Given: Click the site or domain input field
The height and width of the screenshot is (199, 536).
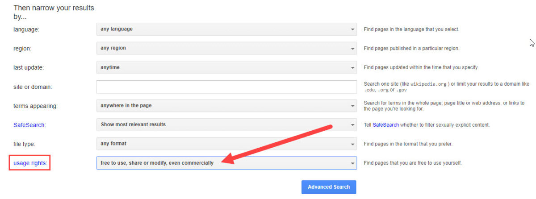Looking at the screenshot, I should tap(226, 87).
